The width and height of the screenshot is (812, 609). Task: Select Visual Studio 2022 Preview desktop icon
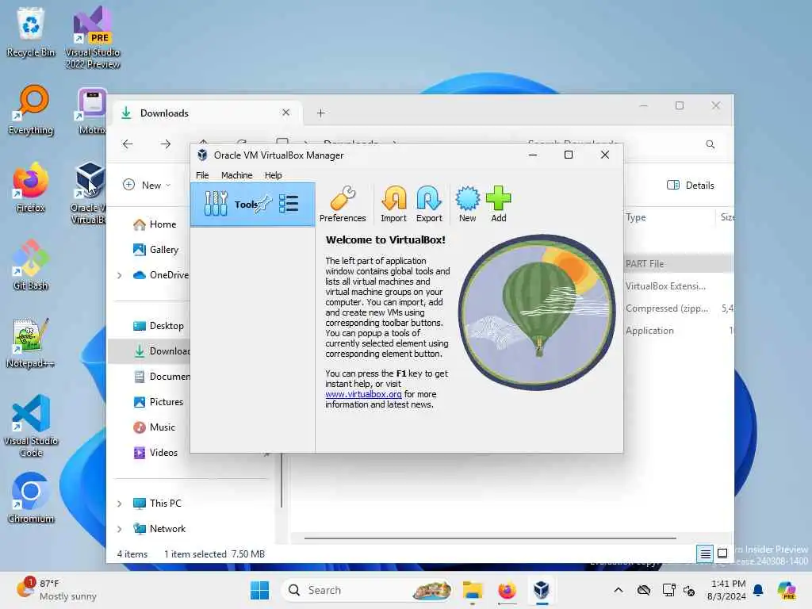93,38
